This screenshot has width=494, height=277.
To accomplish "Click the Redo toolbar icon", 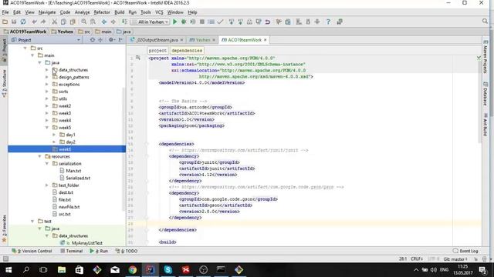I will [43, 22].
